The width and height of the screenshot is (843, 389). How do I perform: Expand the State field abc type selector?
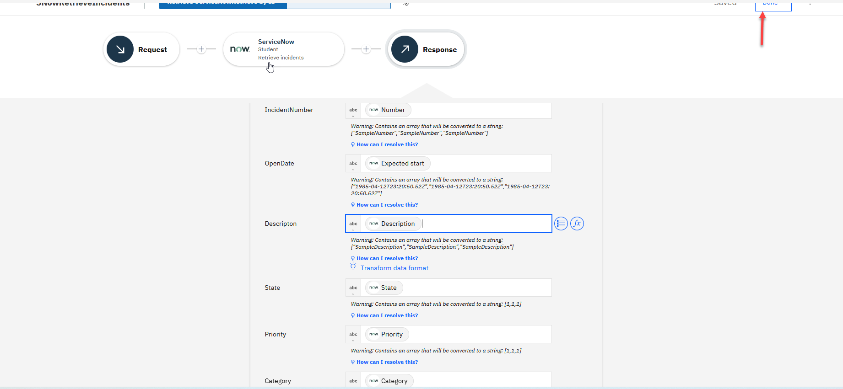point(353,288)
